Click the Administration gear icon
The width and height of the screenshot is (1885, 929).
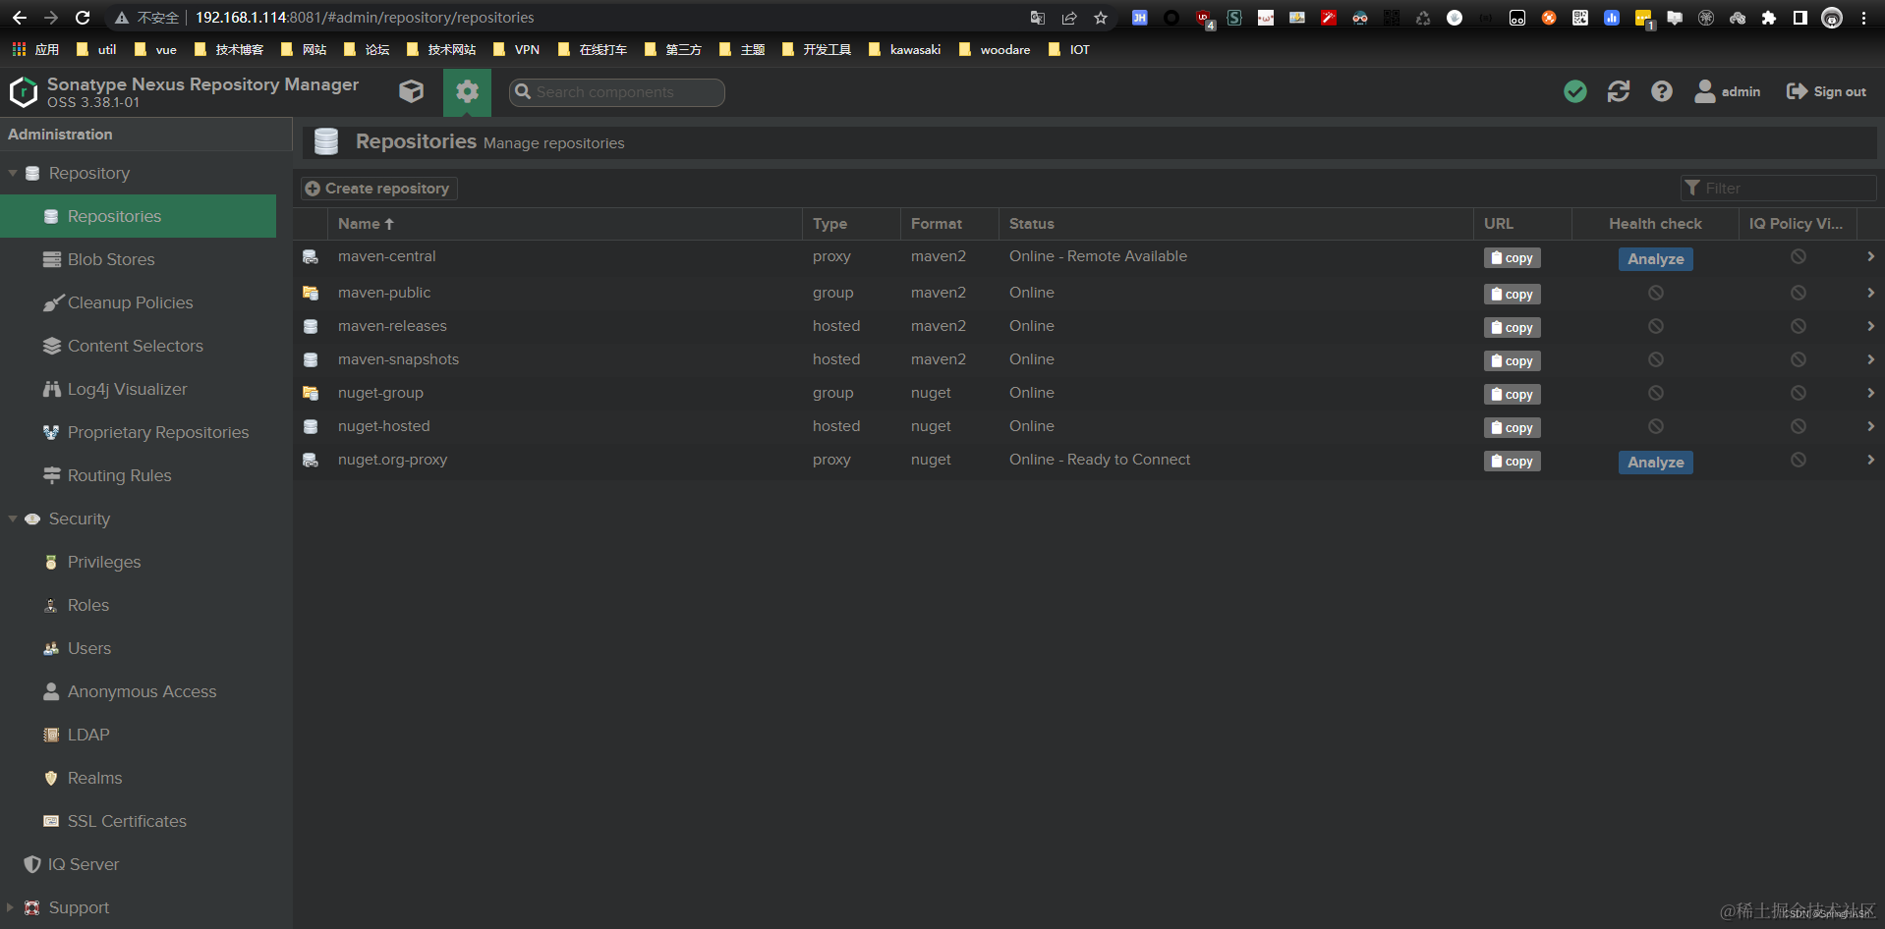(467, 92)
